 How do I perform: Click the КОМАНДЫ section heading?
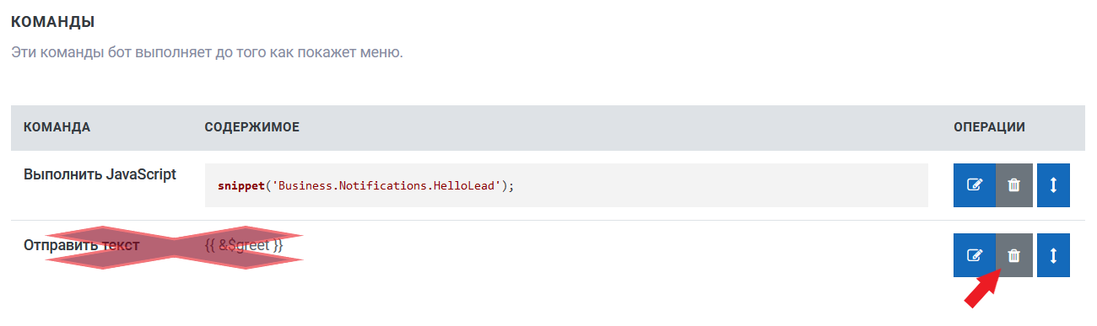coord(52,20)
